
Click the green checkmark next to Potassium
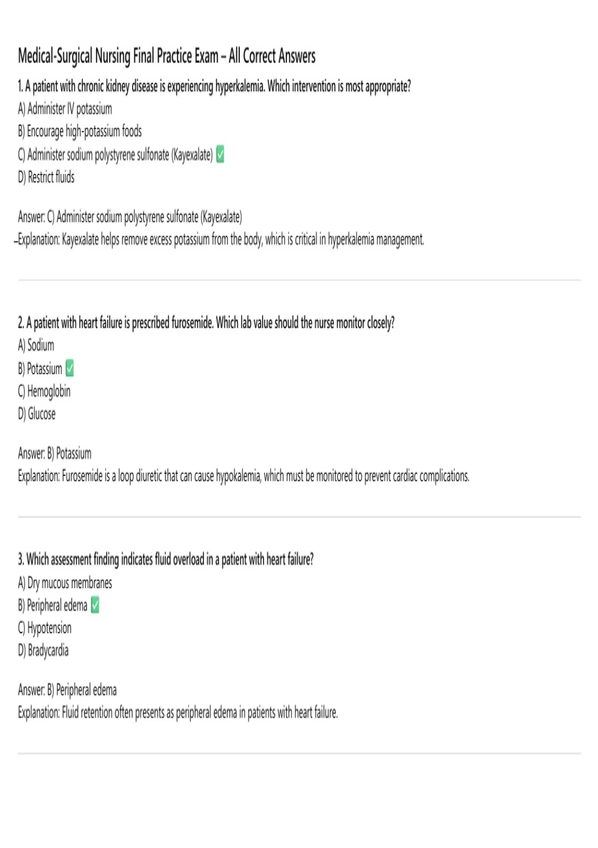click(x=70, y=369)
